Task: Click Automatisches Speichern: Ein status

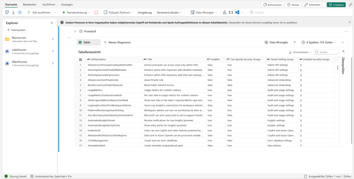Action: [x=51, y=176]
